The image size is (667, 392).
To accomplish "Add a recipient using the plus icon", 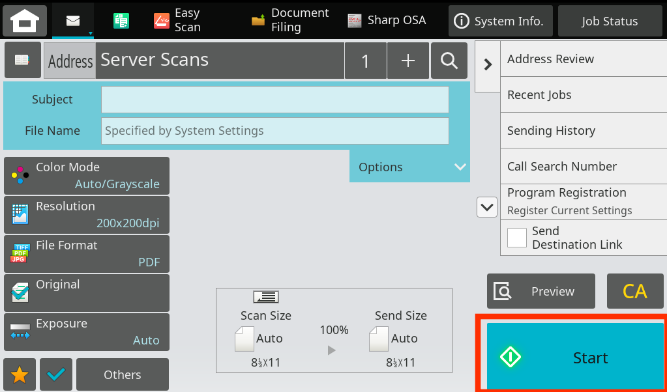I will pos(408,60).
